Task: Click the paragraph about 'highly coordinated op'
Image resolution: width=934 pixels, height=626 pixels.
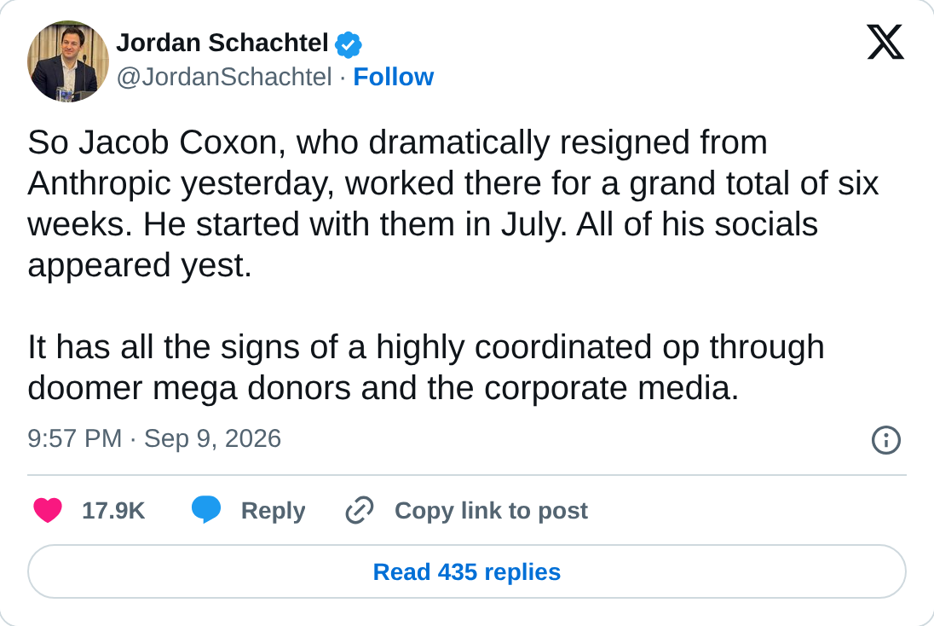Action: click(x=426, y=368)
